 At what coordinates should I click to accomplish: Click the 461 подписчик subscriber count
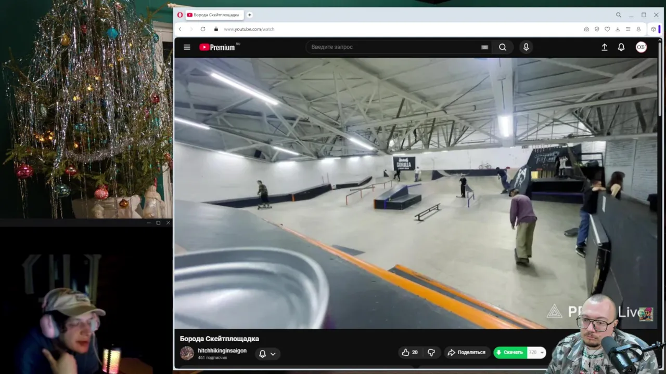pyautogui.click(x=212, y=358)
